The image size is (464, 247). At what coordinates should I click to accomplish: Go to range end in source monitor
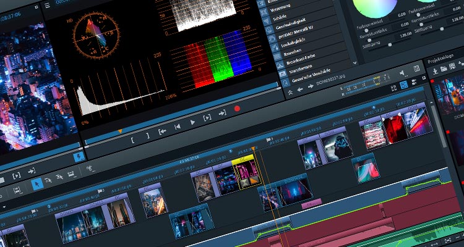32,171
